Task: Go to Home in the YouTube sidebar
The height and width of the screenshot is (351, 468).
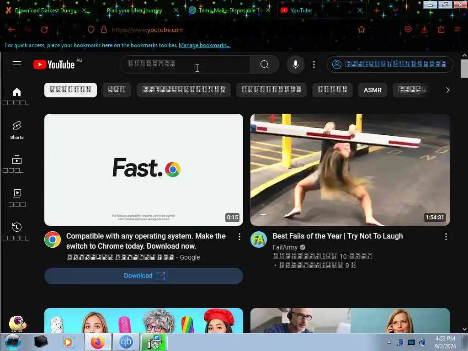Action: pyautogui.click(x=17, y=96)
